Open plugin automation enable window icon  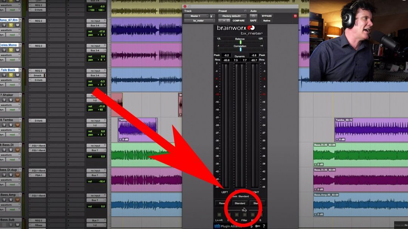253,16
